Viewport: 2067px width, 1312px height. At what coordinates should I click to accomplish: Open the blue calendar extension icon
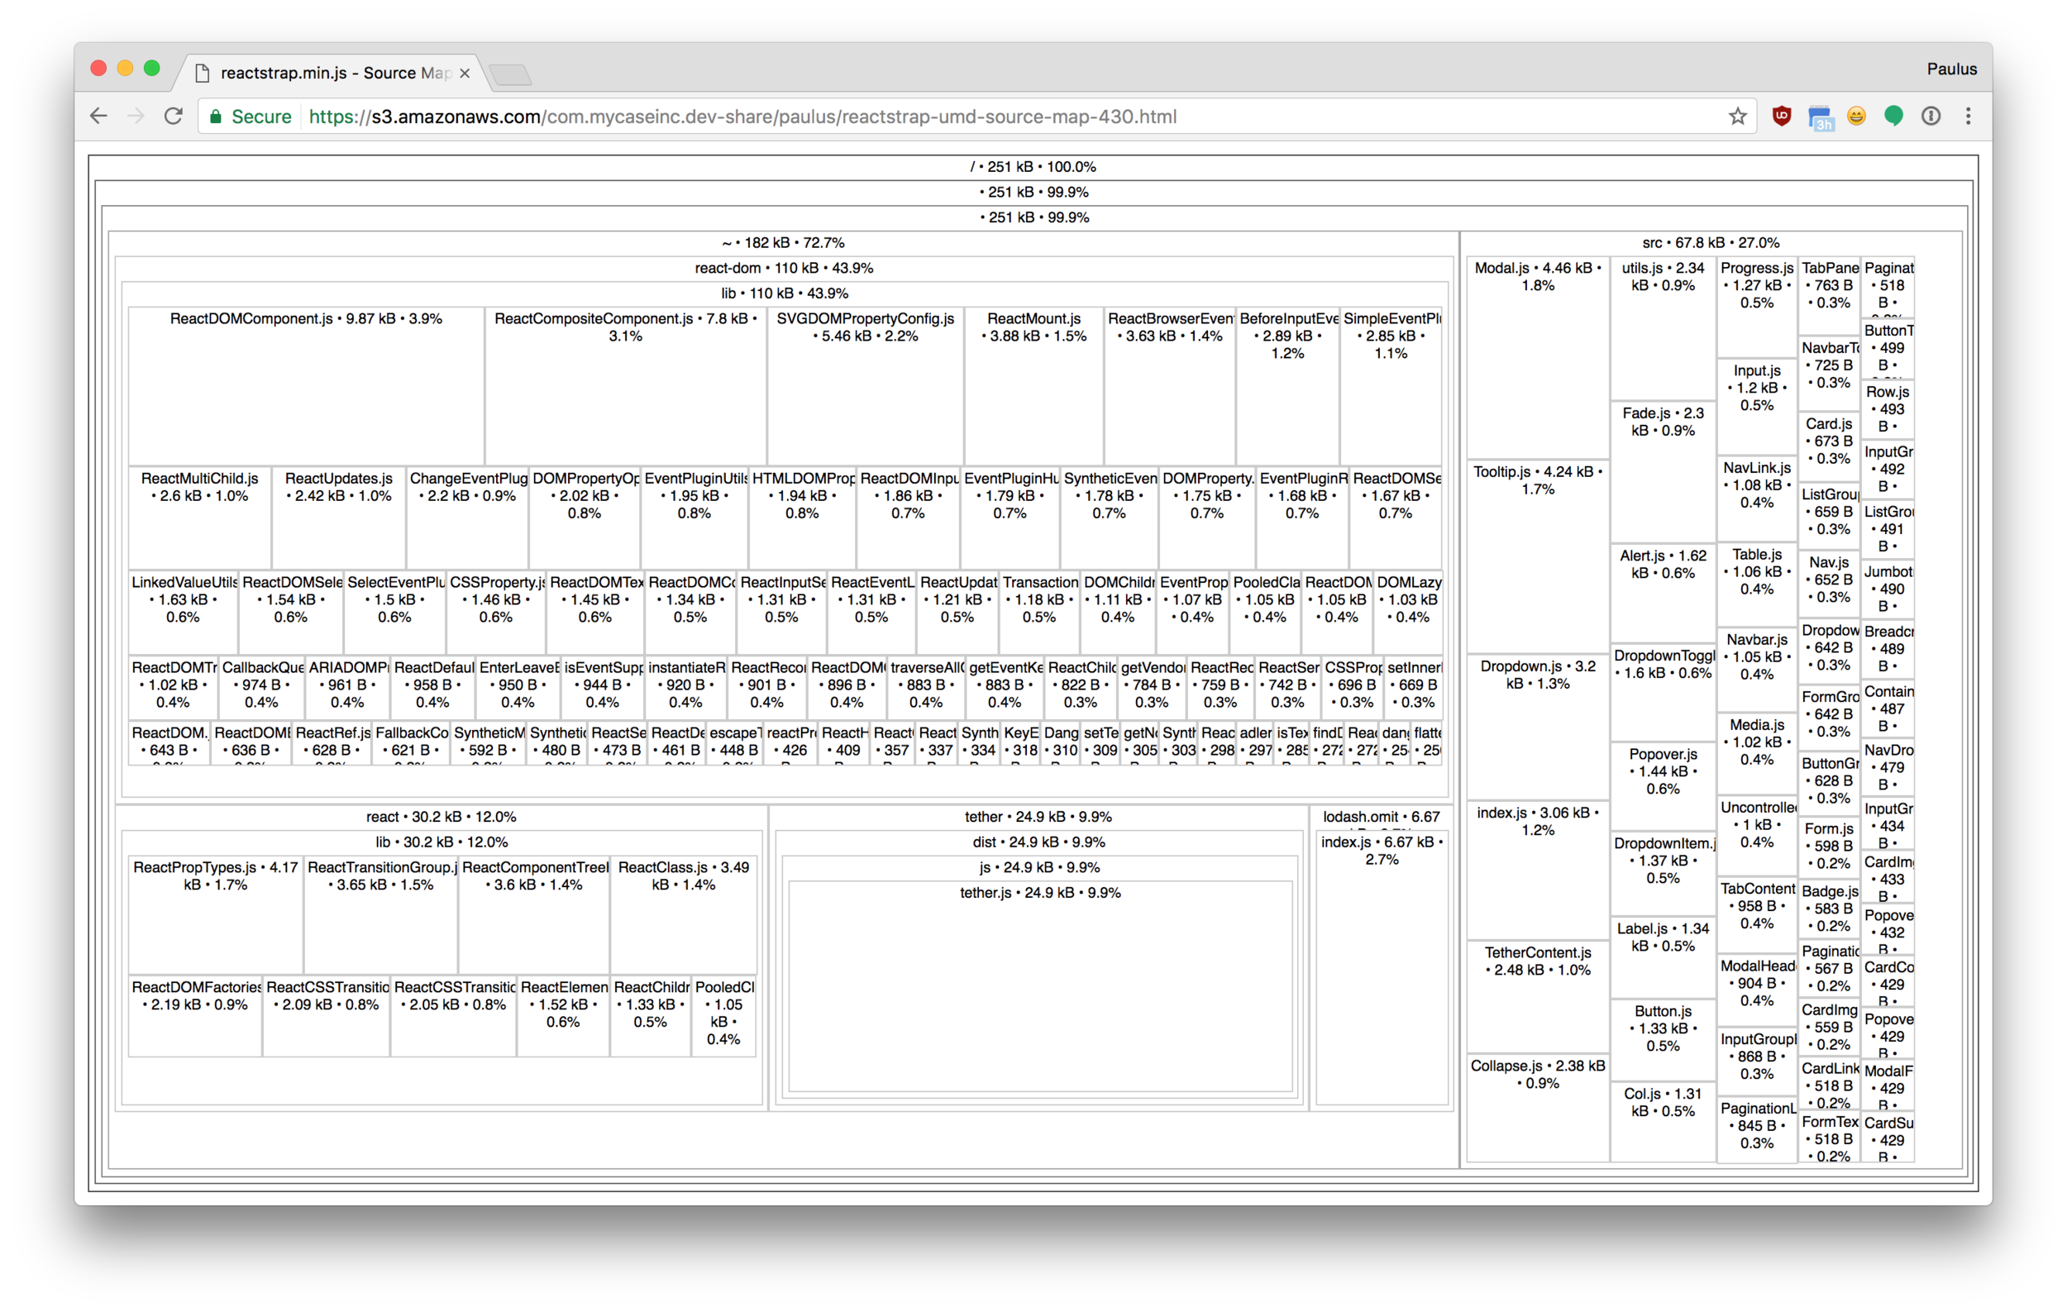(1820, 117)
